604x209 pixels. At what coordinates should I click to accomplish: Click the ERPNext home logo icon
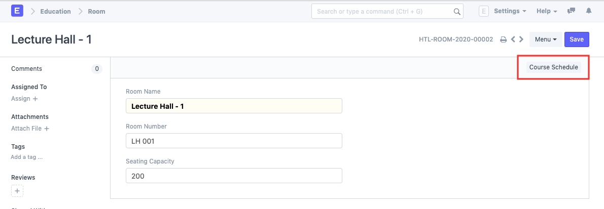click(x=18, y=11)
